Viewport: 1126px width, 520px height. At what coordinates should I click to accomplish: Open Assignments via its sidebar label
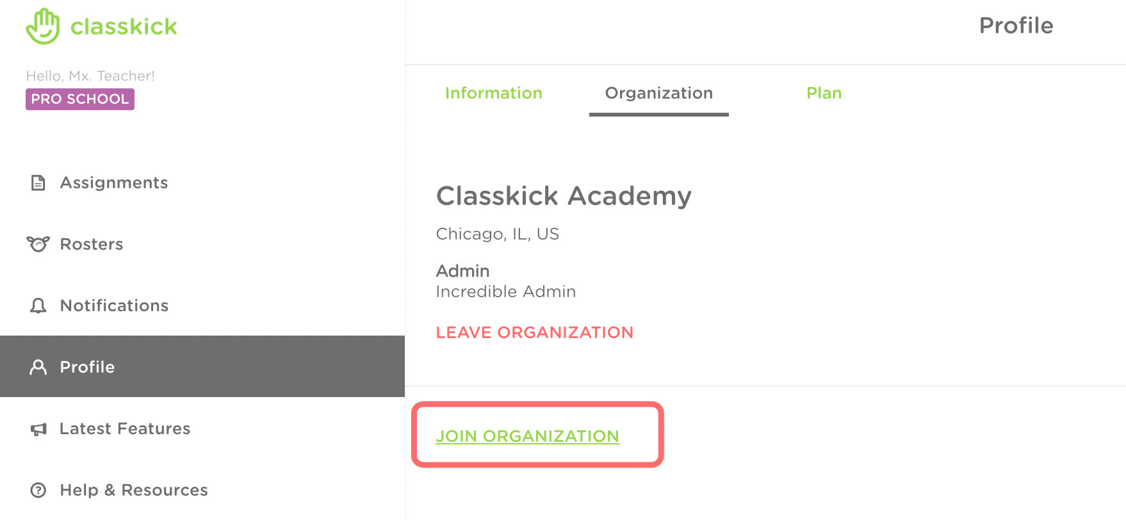pyautogui.click(x=114, y=183)
